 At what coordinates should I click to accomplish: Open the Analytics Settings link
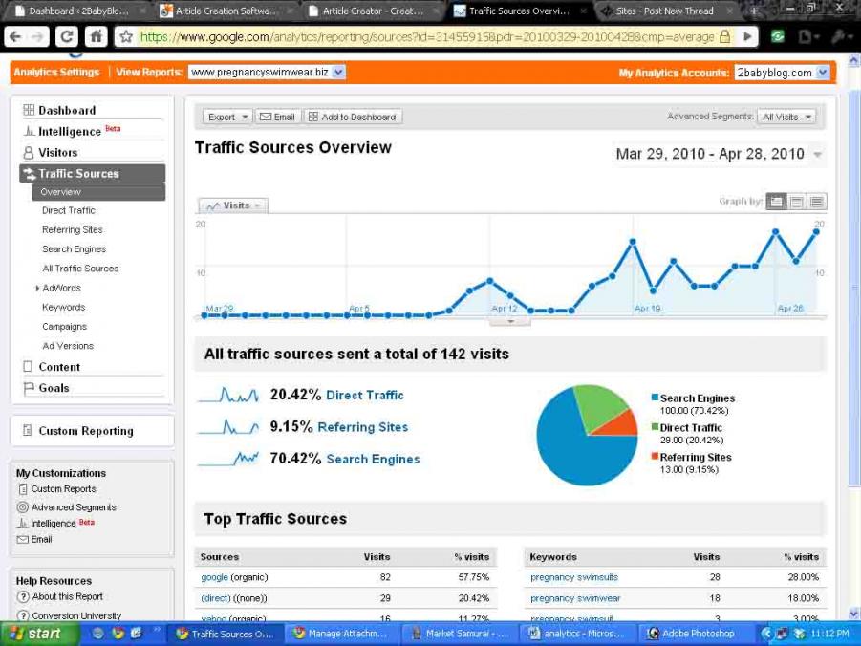tap(56, 72)
